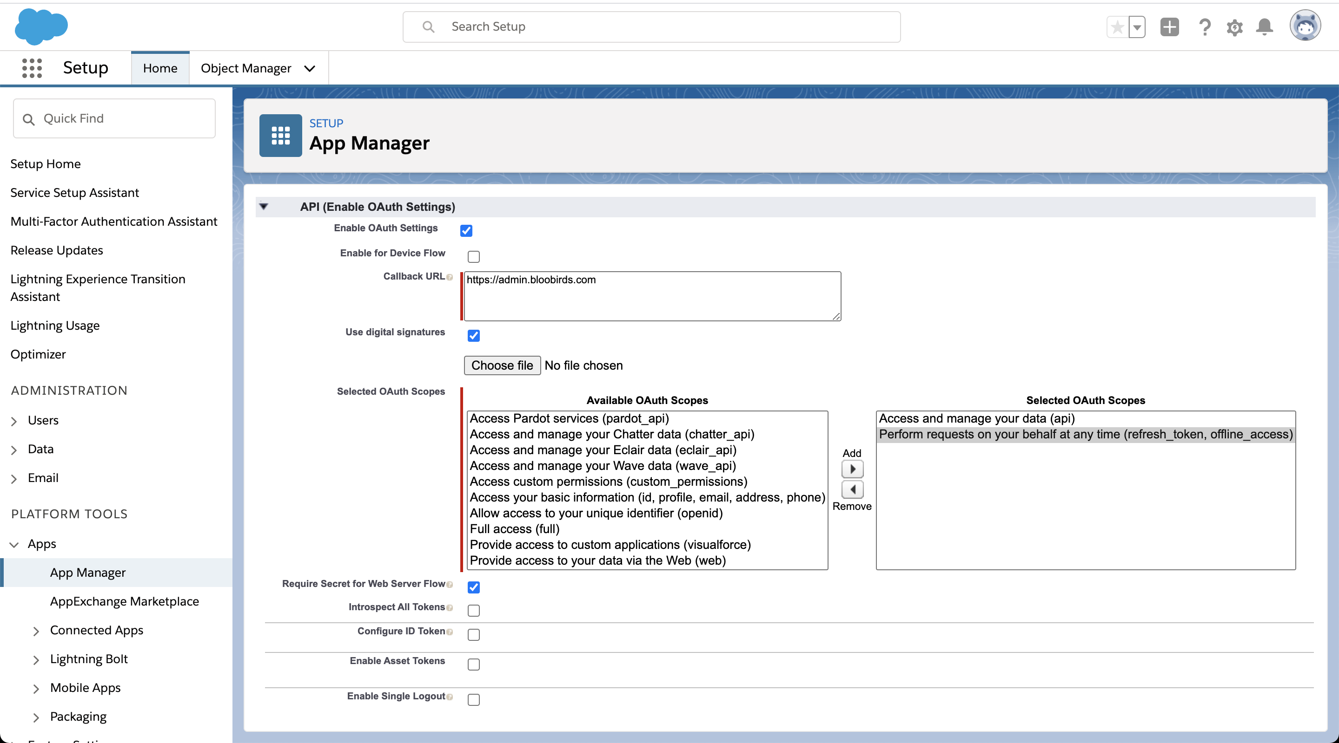The width and height of the screenshot is (1339, 743).
Task: Uncheck Require Secret for Web Server Flow
Action: pos(474,587)
